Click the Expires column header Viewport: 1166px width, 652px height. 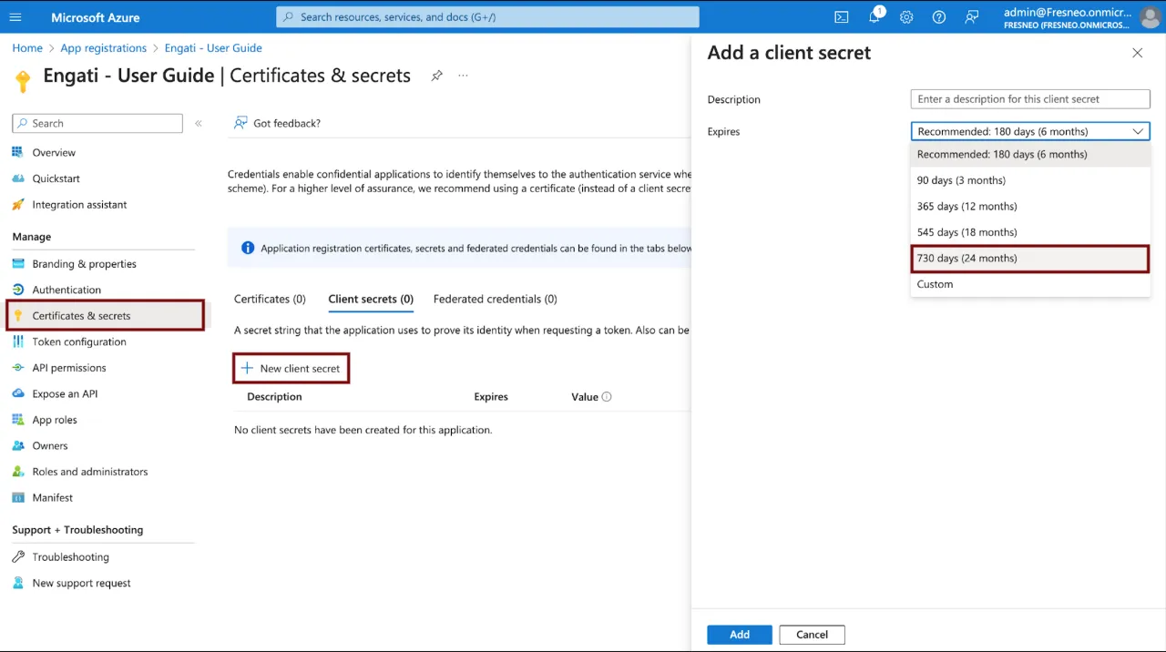coord(491,397)
